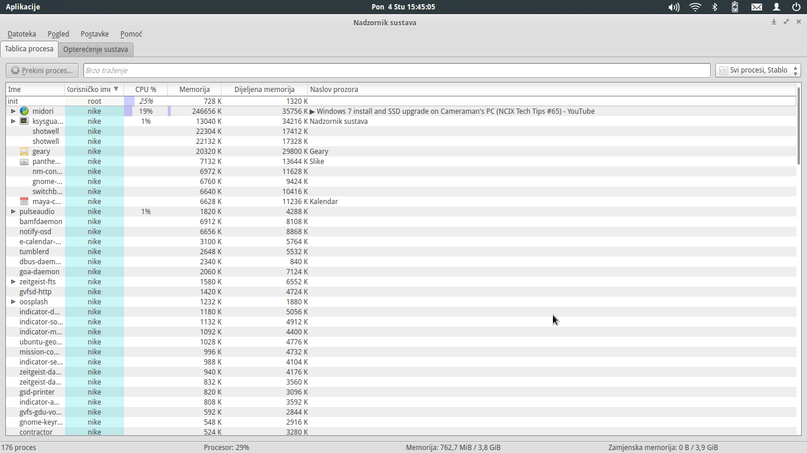Expand the pulseaudio process tree
Screen dimensions: 807x453
14,211
